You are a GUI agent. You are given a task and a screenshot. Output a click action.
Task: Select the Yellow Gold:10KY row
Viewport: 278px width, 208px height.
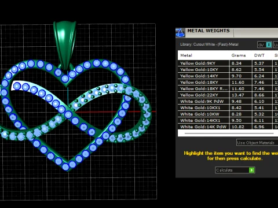228,69
